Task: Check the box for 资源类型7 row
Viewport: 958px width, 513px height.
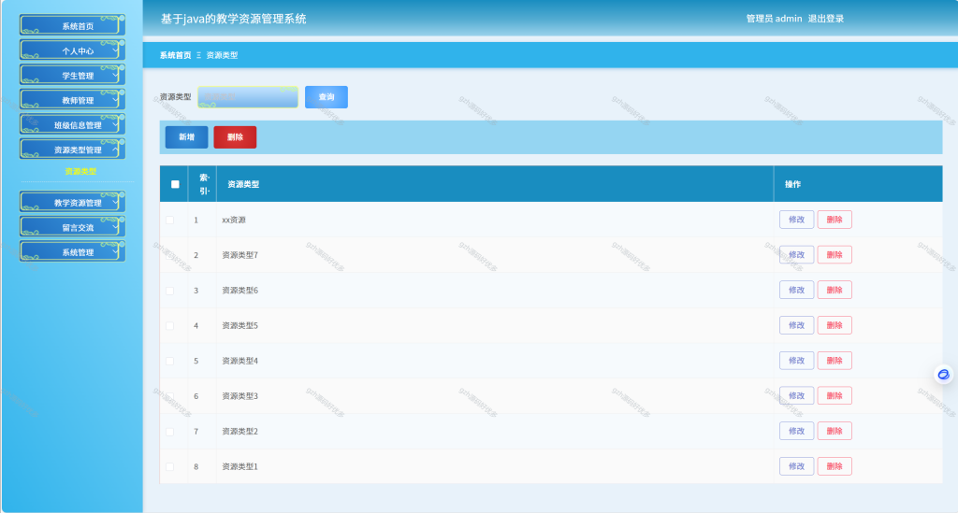Action: [x=170, y=256]
